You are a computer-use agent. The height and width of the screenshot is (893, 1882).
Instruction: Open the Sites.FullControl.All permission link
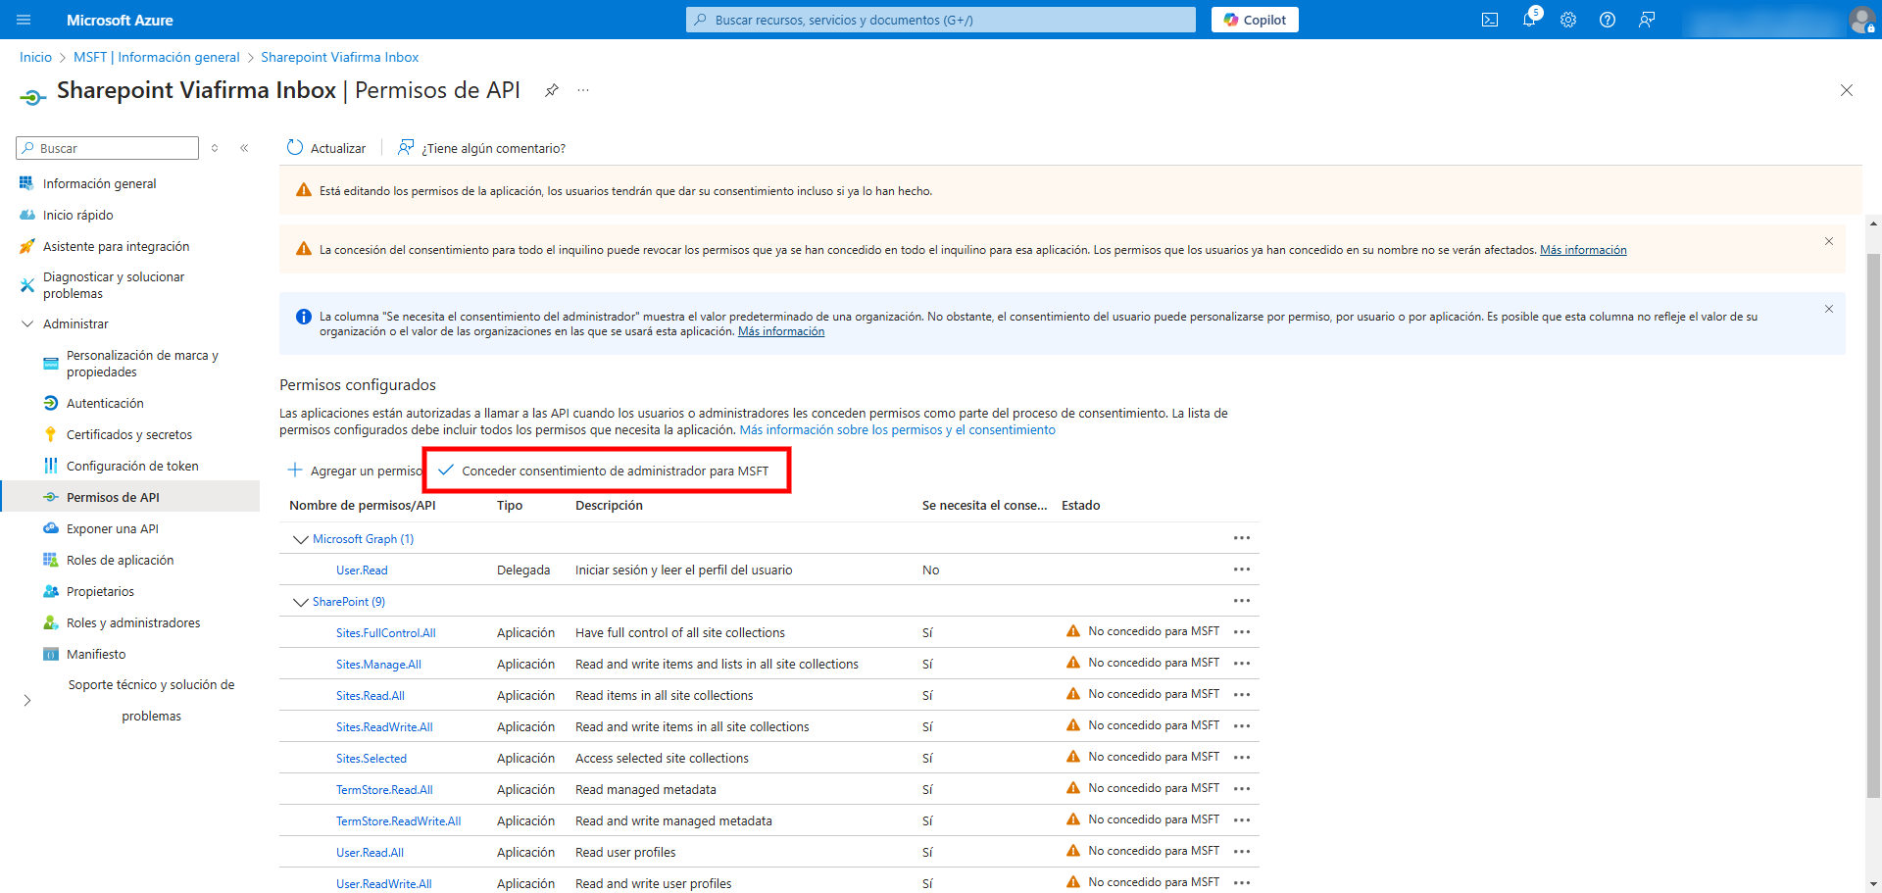click(385, 633)
